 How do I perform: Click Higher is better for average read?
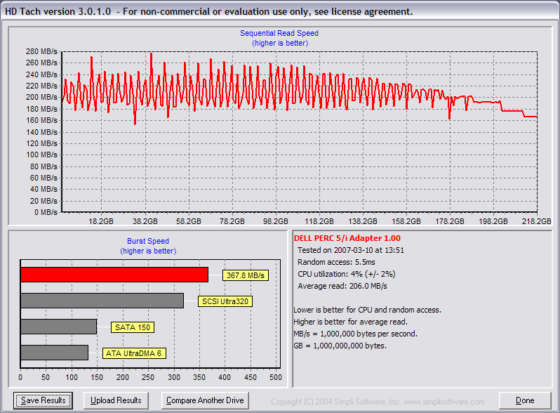click(x=350, y=322)
